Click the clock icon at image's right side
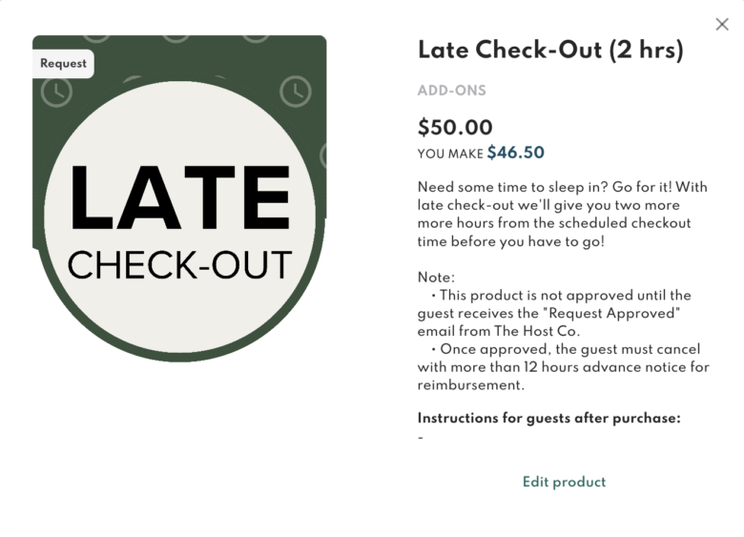This screenshot has height=537, width=744. pyautogui.click(x=296, y=91)
